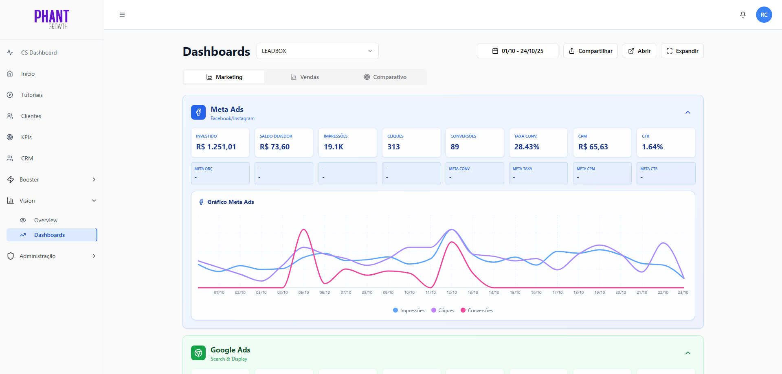Open the notifications bell
Image resolution: width=782 pixels, height=374 pixels.
click(x=743, y=15)
